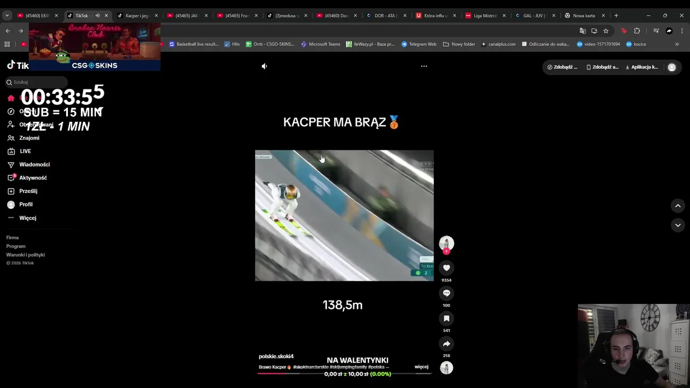690x388 pixels.
Task: Open the Chrome extensions puzzle icon
Action: (637, 31)
